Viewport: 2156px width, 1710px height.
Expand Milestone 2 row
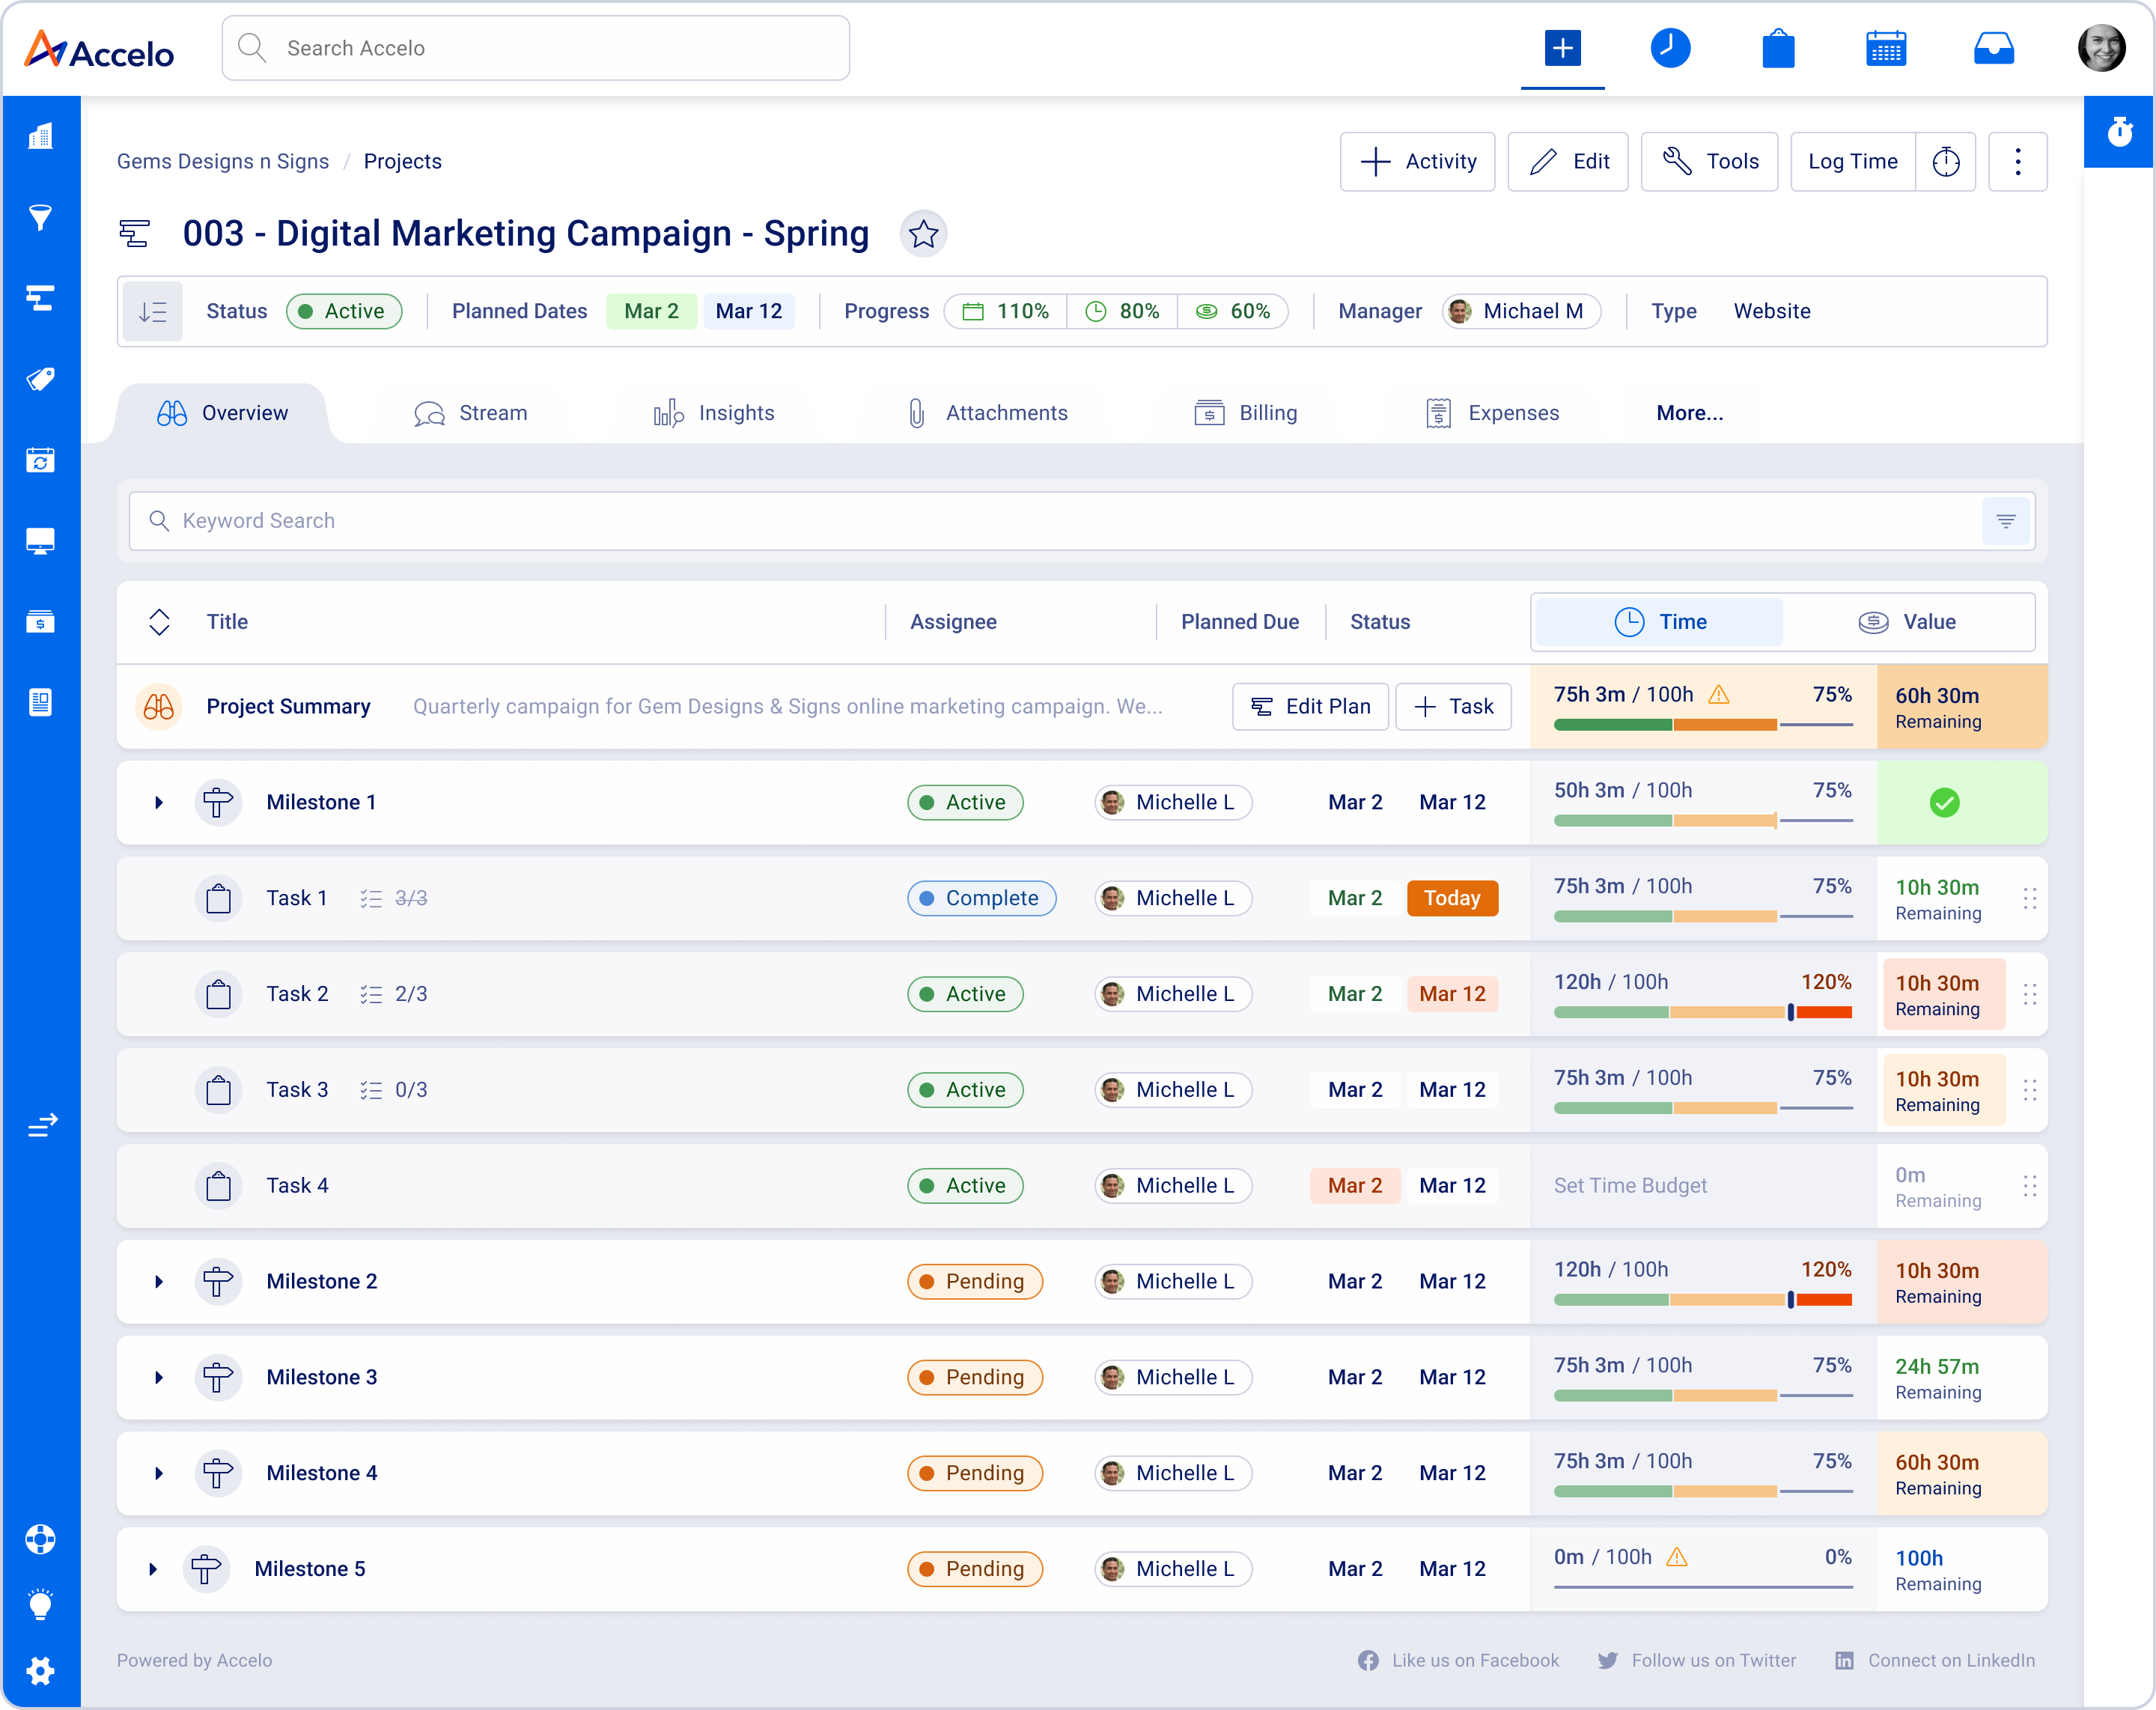158,1282
